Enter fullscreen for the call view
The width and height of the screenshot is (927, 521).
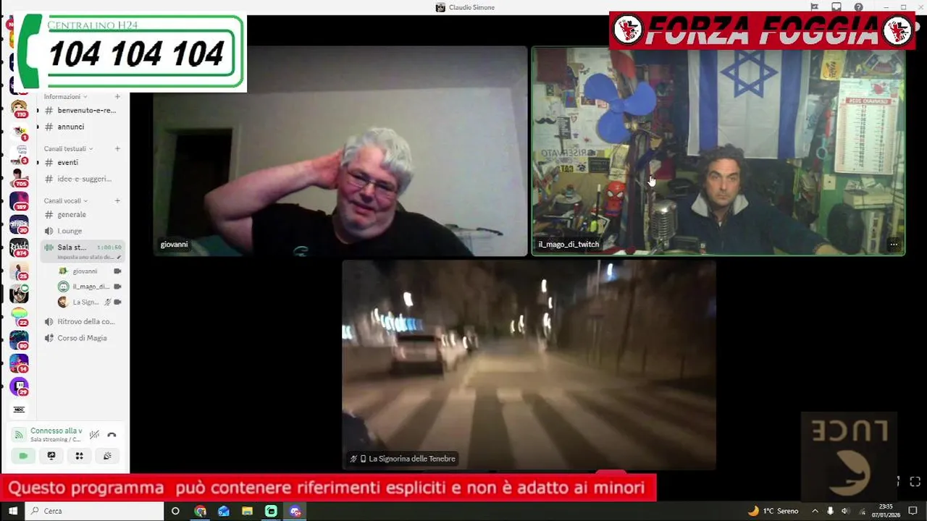(x=915, y=481)
